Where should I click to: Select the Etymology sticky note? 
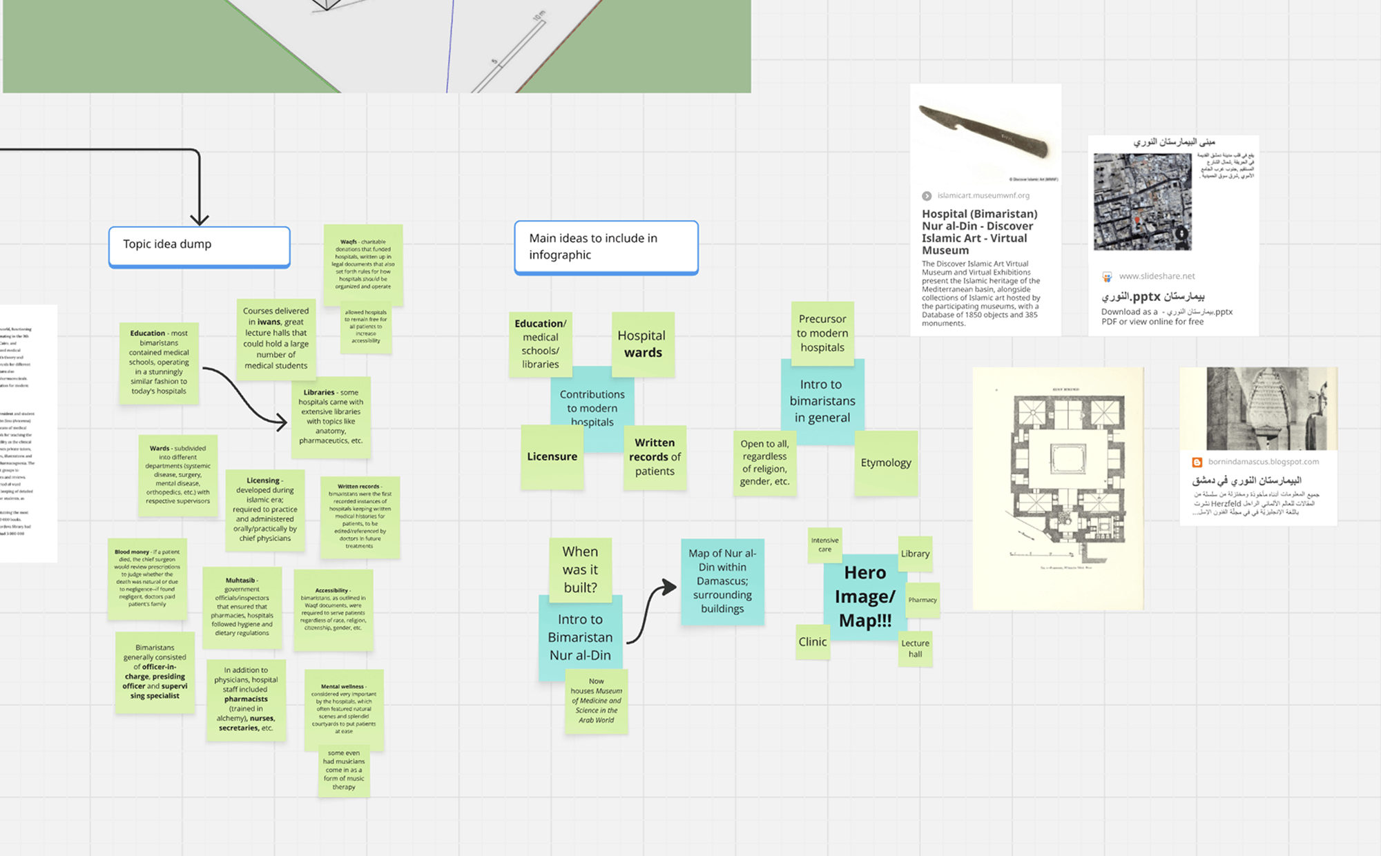coord(886,463)
